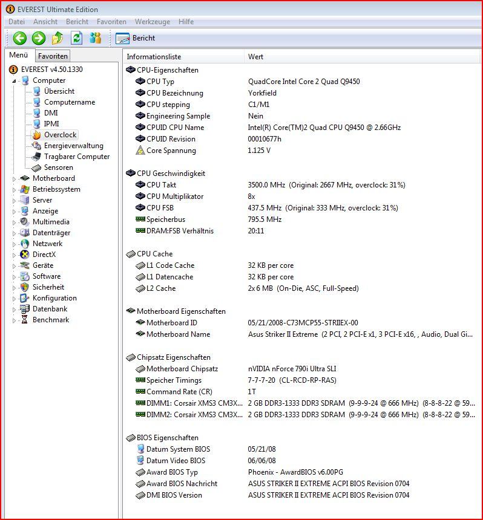
Task: Click the Software icon in tree
Action: (x=25, y=276)
